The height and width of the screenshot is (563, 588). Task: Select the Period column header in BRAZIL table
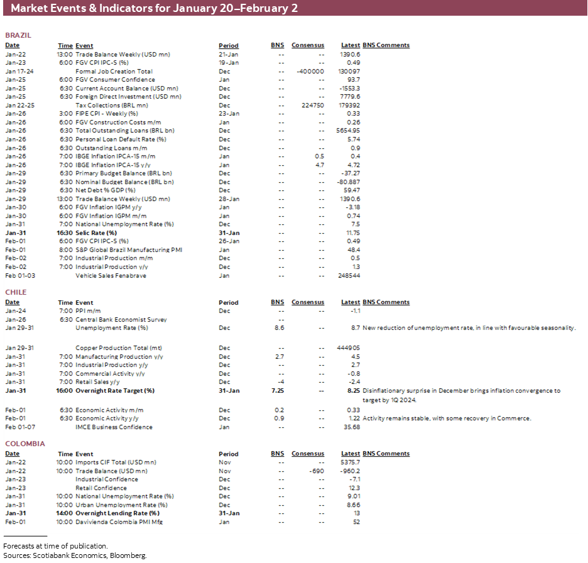[229, 45]
